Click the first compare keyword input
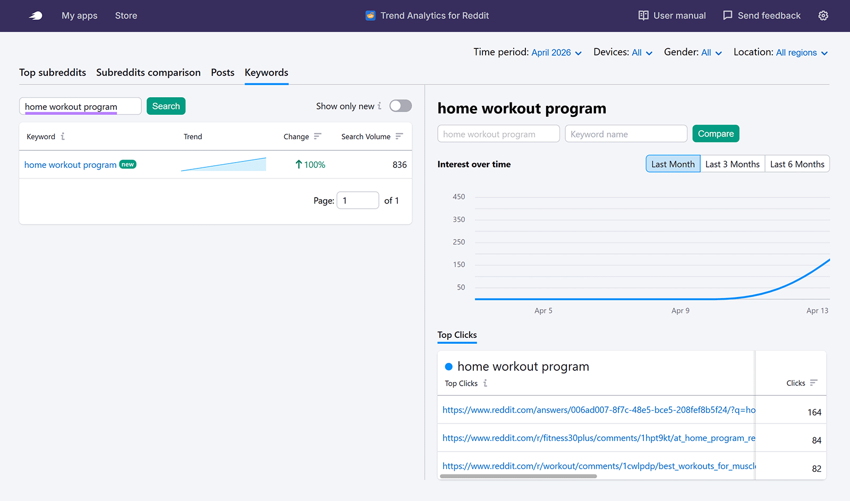850x501 pixels. [498, 134]
